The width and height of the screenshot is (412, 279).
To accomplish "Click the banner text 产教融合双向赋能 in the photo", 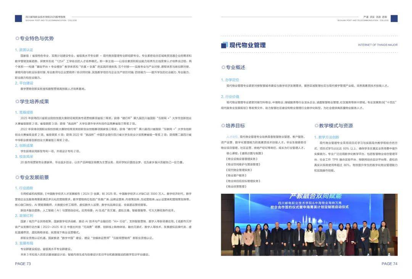I will pos(315,196).
